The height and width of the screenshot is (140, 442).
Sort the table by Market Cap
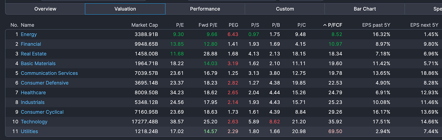coord(144,25)
